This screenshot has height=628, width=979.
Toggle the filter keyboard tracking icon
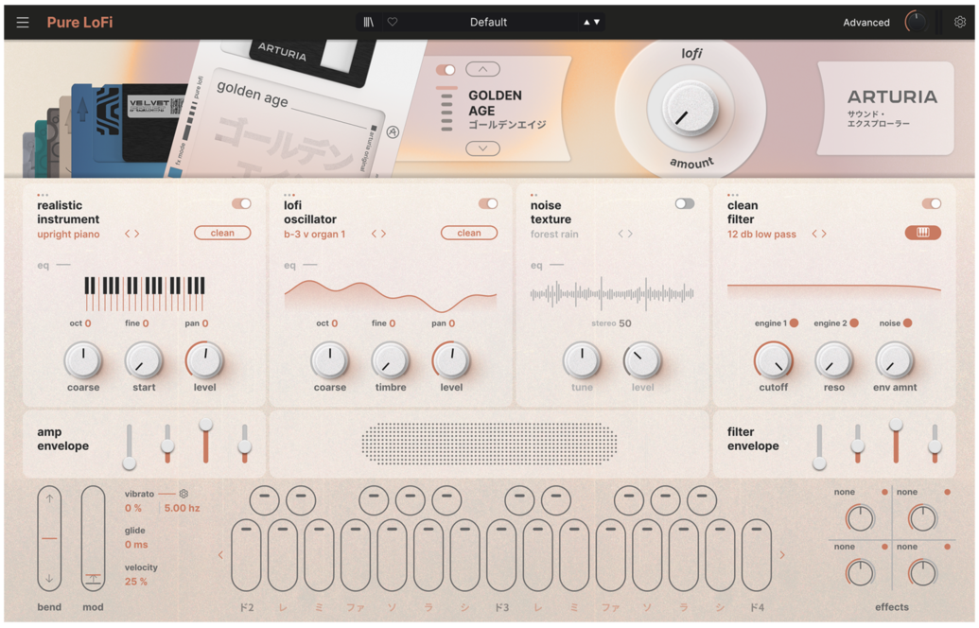(923, 233)
